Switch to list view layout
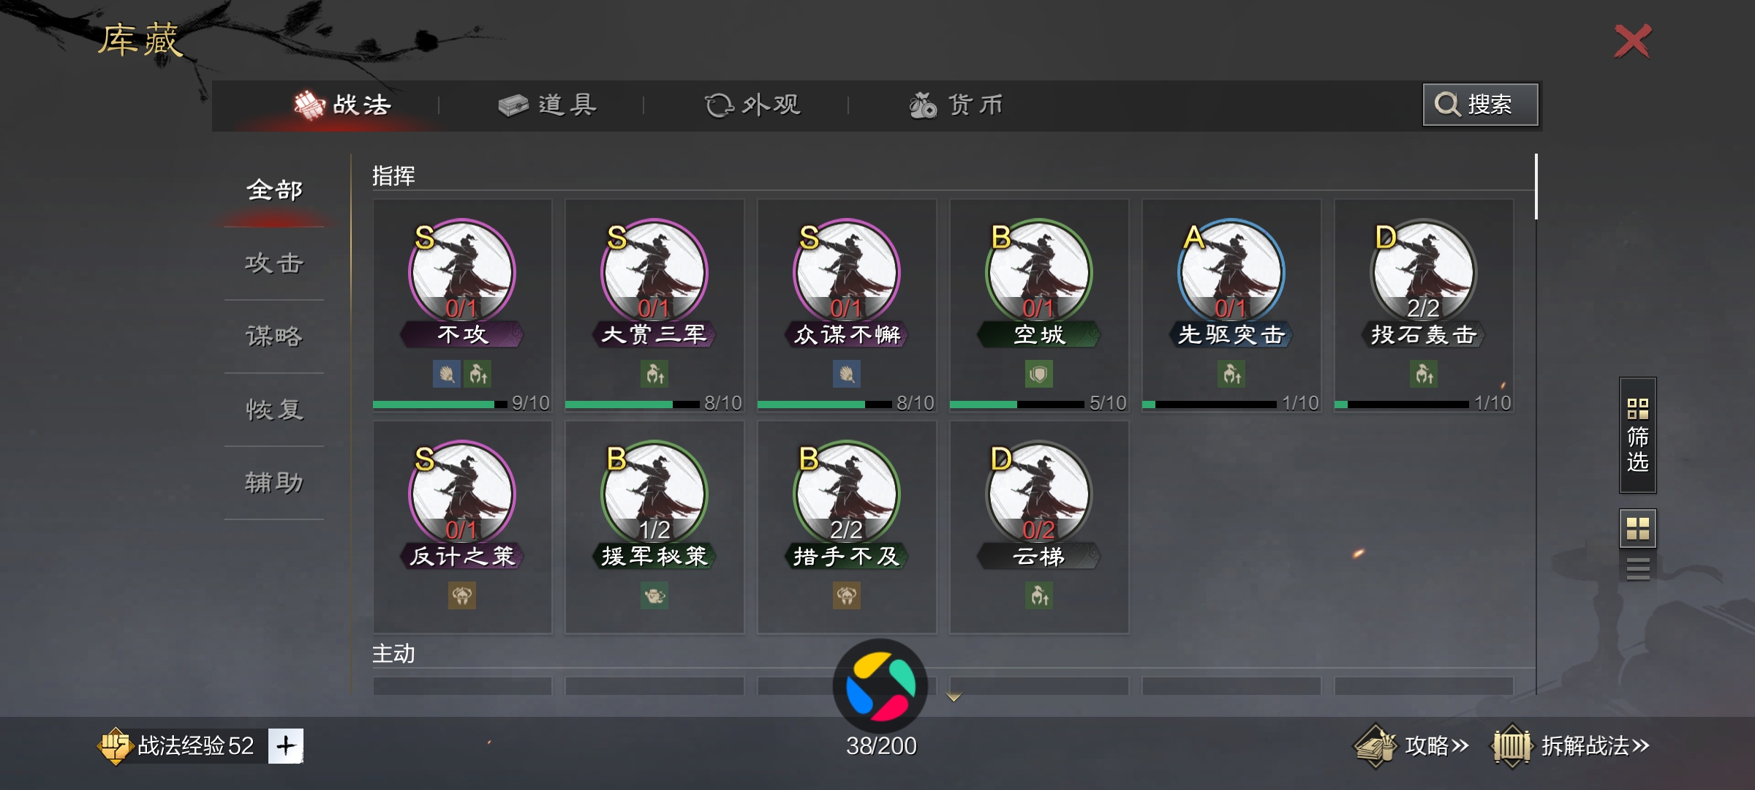 (1637, 568)
